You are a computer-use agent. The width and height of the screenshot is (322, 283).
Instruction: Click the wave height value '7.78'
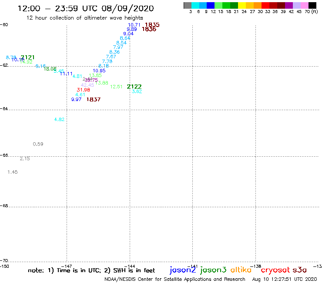pyautogui.click(x=107, y=61)
